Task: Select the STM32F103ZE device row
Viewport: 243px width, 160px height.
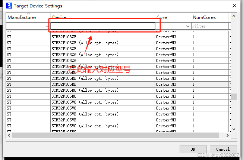Action: pos(117,37)
